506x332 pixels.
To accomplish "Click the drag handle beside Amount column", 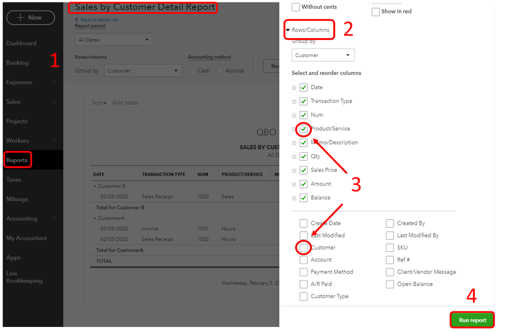I will (x=294, y=185).
